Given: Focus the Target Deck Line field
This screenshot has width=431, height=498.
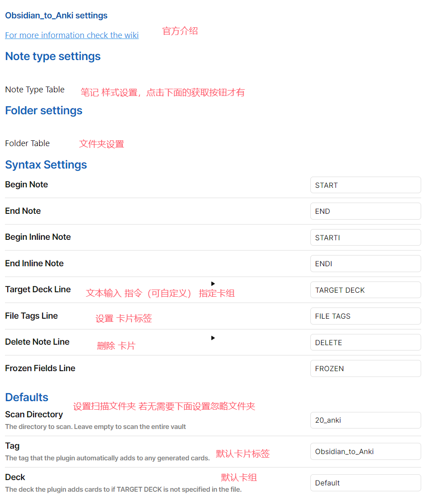Looking at the screenshot, I should click(366, 290).
